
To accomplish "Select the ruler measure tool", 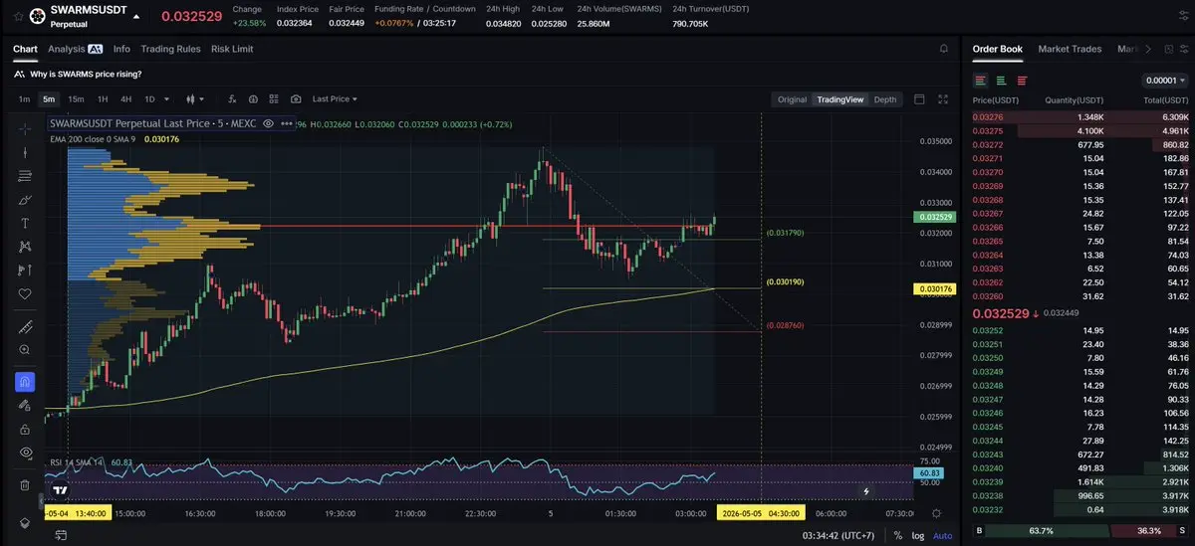I will click(x=25, y=327).
